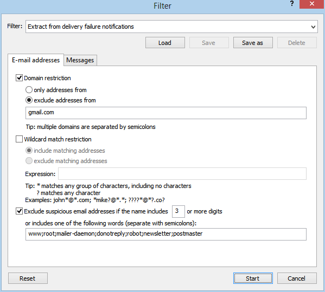325x292 pixels.
Task: Select the E-mail addresses tab
Action: (x=36, y=60)
